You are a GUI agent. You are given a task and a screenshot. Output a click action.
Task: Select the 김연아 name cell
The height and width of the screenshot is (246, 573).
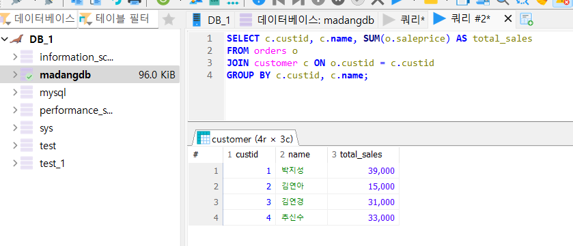(301, 186)
